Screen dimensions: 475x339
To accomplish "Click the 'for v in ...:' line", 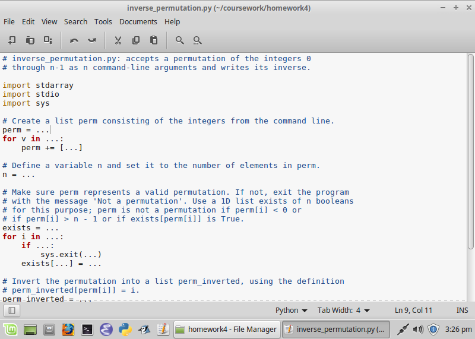I will (x=33, y=139).
